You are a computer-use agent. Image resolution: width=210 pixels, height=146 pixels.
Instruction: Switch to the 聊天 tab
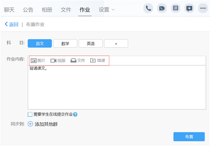(x=9, y=10)
